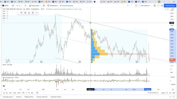Click the scale toggle icon next to the plus
Image resolution: width=177 pixels, height=99 pixels.
168,9
